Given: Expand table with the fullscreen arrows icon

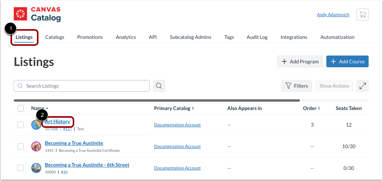Looking at the screenshot, I should [x=362, y=86].
